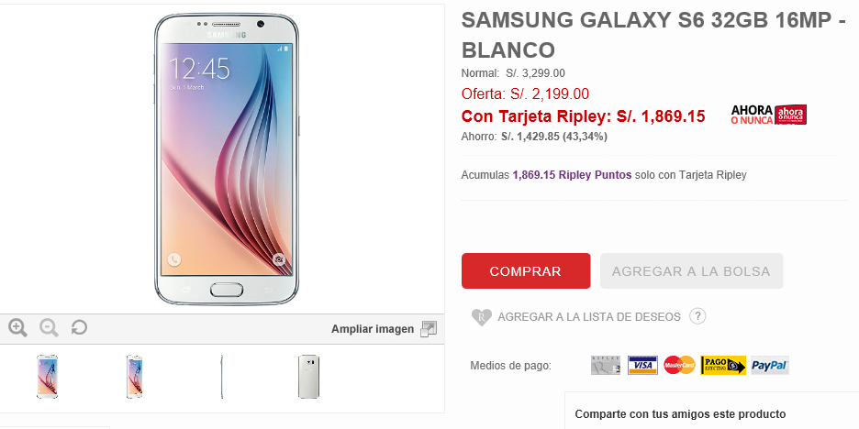Screen dimensions: 859x429
Task: Select the first front-view phone thumbnail
Action: click(47, 377)
